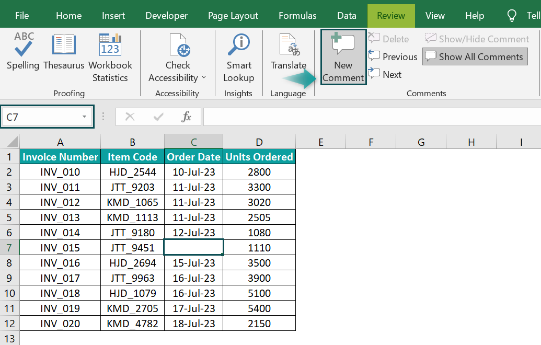Image resolution: width=541 pixels, height=345 pixels.
Task: Select cell containing INV_013
Action: click(60, 217)
